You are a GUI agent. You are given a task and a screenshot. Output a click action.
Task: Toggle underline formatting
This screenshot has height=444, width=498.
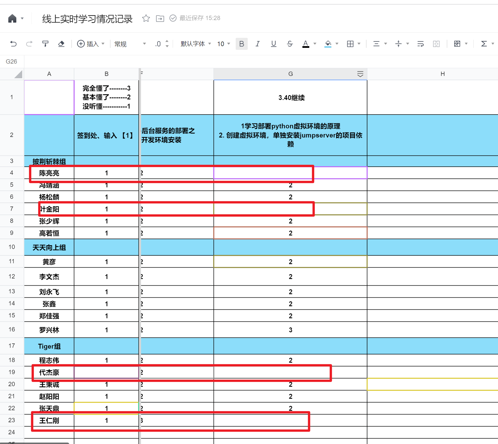coord(274,44)
